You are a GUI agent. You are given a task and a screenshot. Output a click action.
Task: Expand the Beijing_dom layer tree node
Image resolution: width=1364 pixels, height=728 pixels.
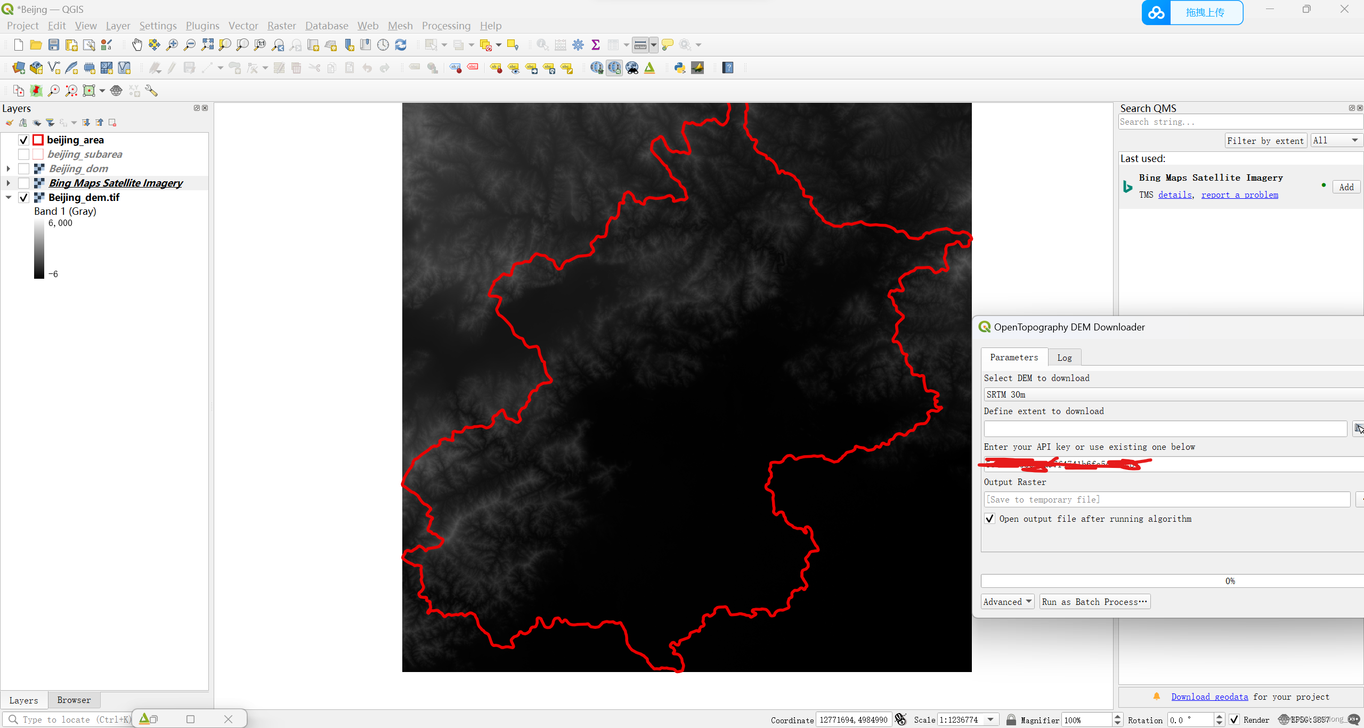pyautogui.click(x=9, y=169)
